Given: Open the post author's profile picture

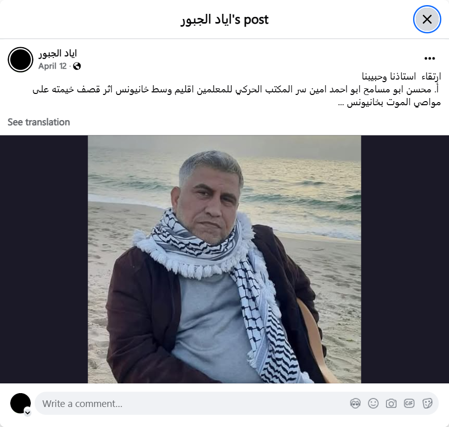Looking at the screenshot, I should click(21, 60).
